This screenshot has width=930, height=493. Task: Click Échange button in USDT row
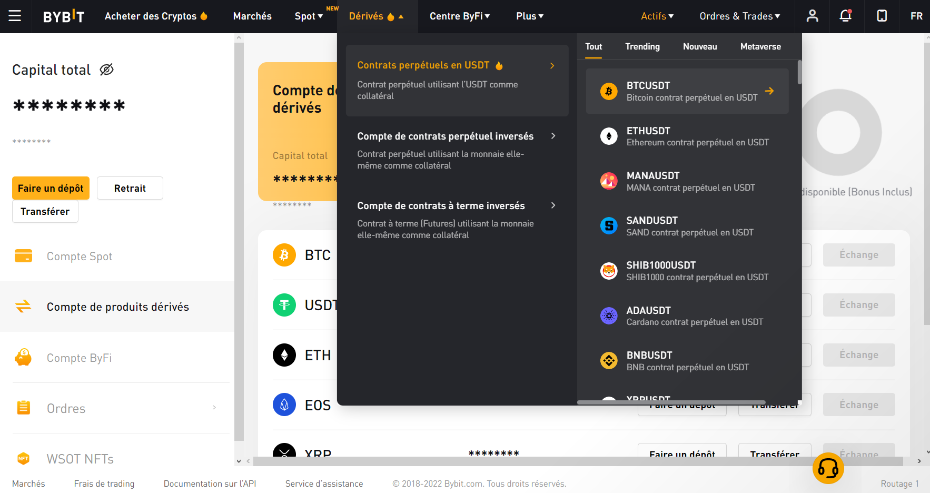pos(859,305)
